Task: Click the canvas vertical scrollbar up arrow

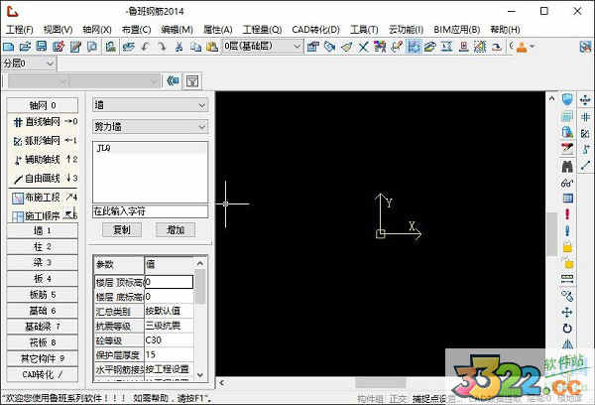Action: (551, 99)
